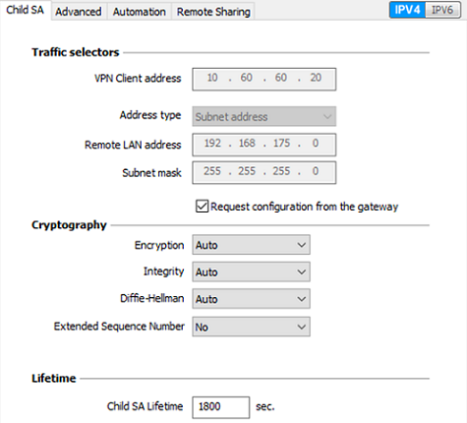Expand the Integrity dropdown

click(251, 272)
